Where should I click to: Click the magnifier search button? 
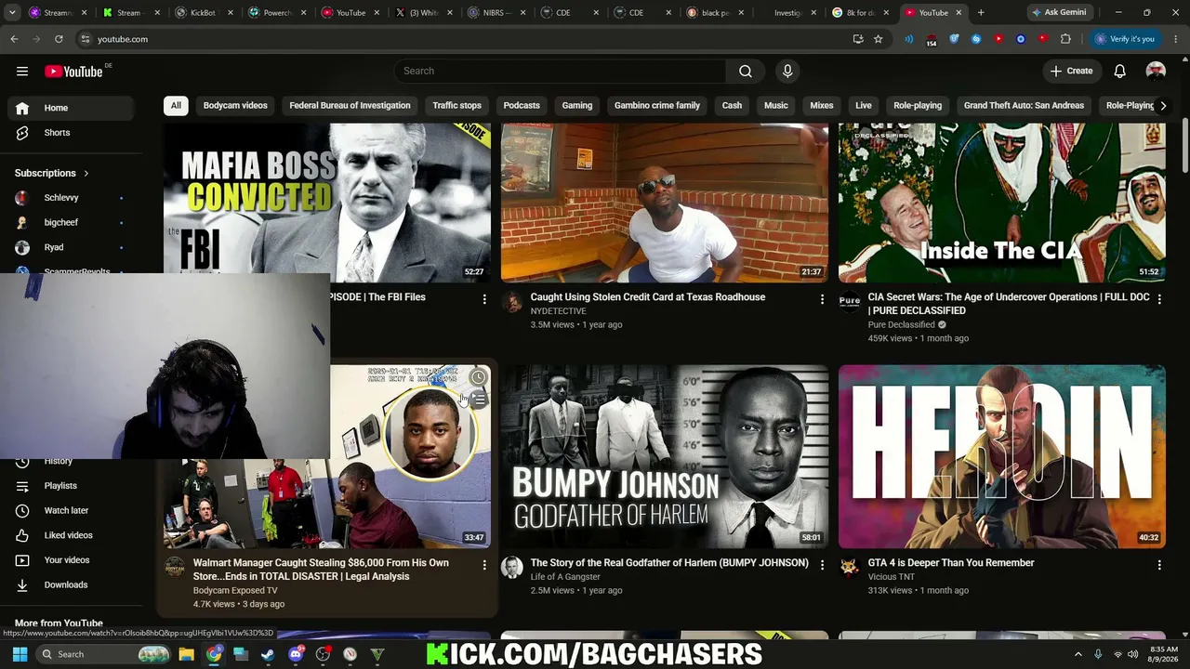point(746,72)
